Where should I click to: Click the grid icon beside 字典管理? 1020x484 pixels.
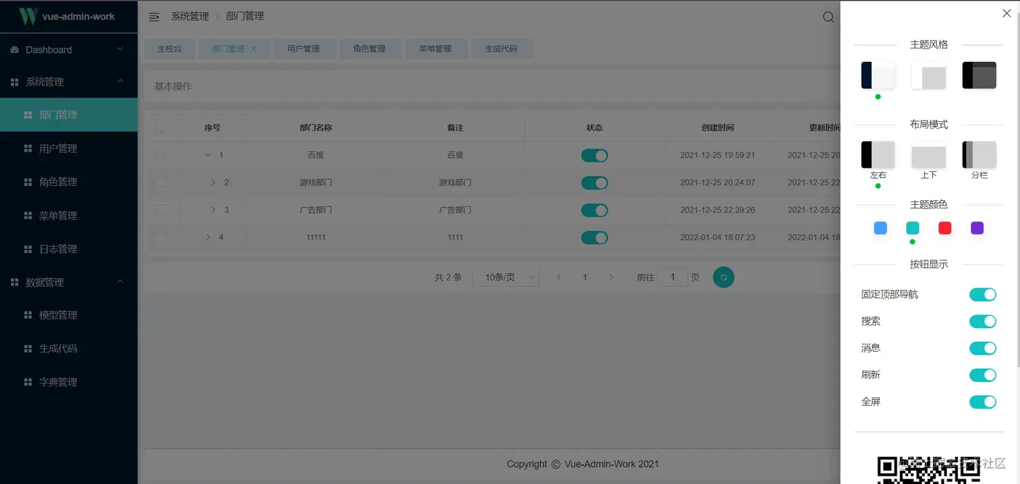[x=28, y=382]
